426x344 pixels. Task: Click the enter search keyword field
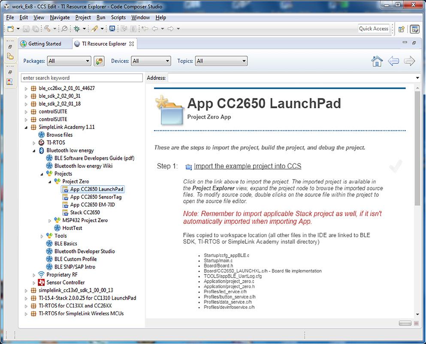pos(82,78)
